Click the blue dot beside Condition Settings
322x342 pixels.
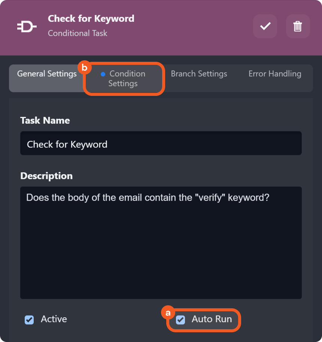[x=103, y=74]
